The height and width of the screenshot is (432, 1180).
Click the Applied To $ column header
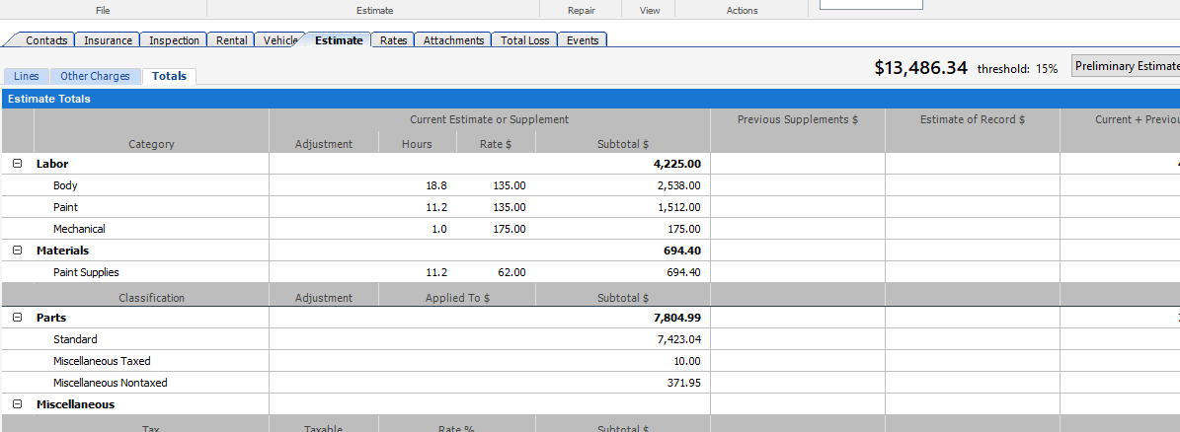[x=457, y=298]
